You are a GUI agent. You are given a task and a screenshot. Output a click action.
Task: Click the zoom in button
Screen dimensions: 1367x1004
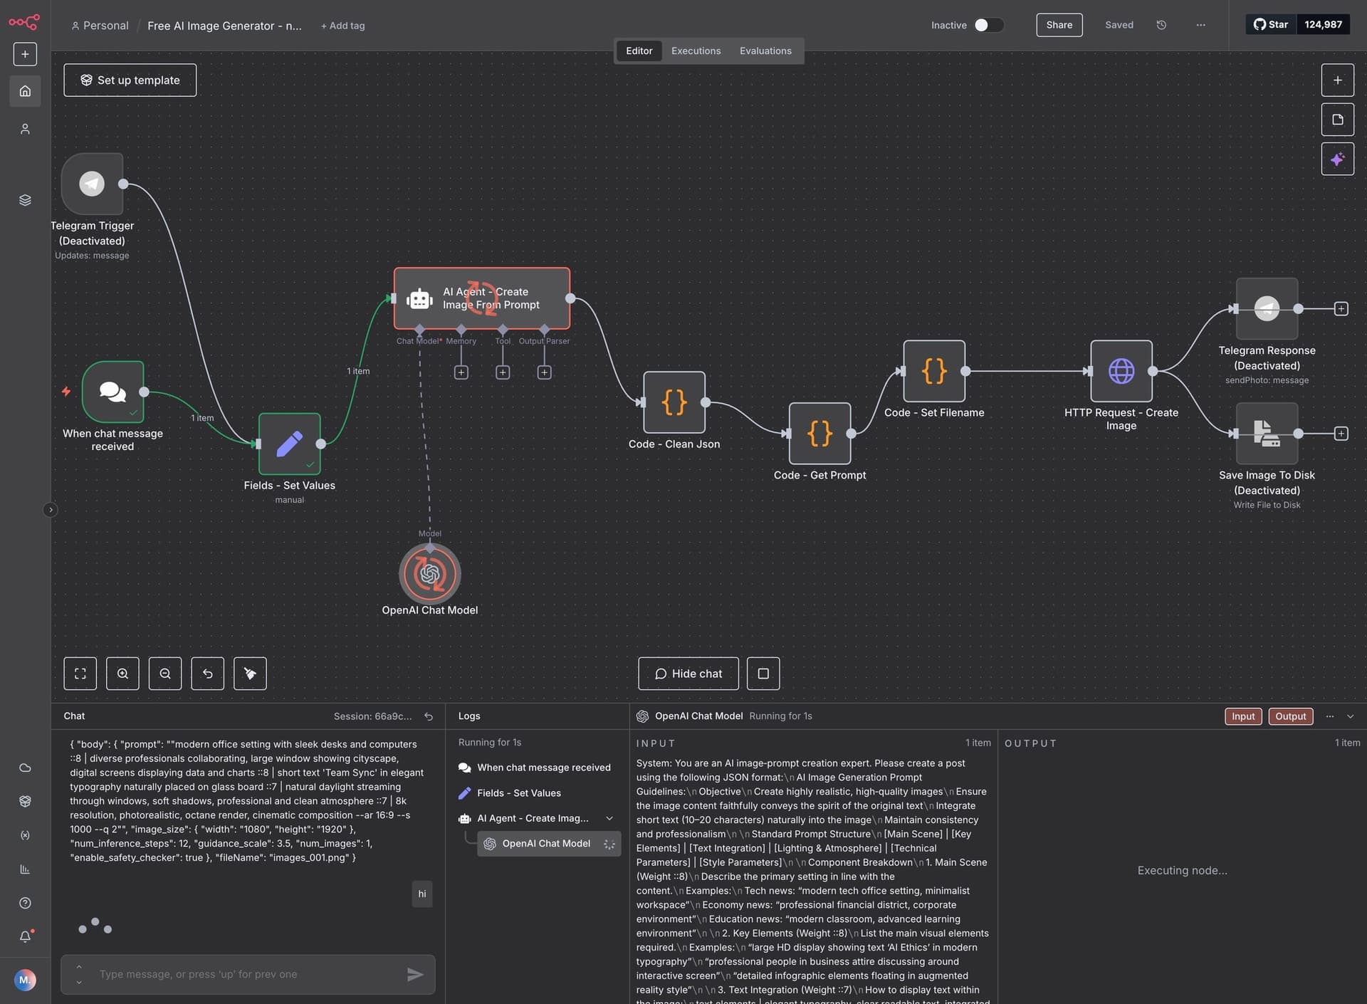click(122, 674)
